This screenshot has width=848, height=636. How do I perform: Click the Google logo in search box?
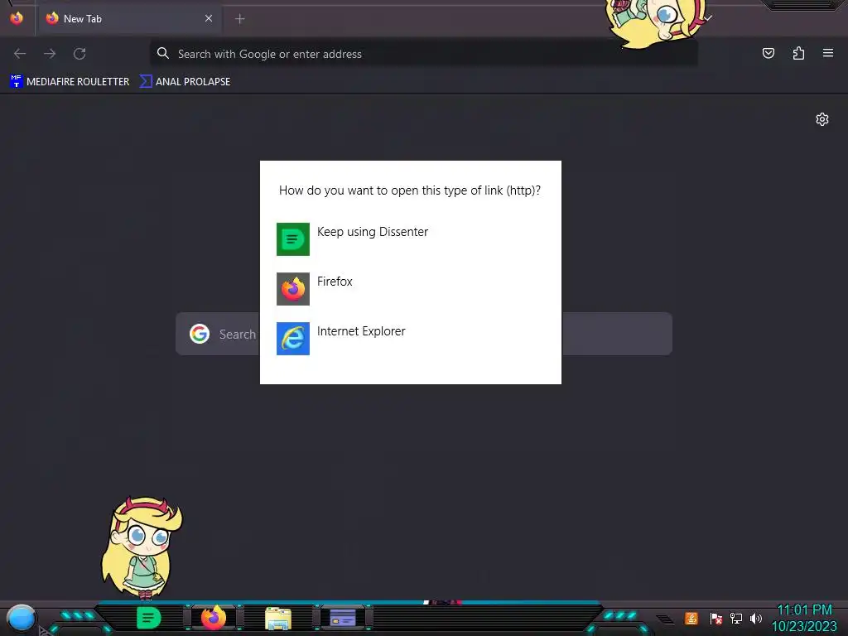tap(200, 334)
